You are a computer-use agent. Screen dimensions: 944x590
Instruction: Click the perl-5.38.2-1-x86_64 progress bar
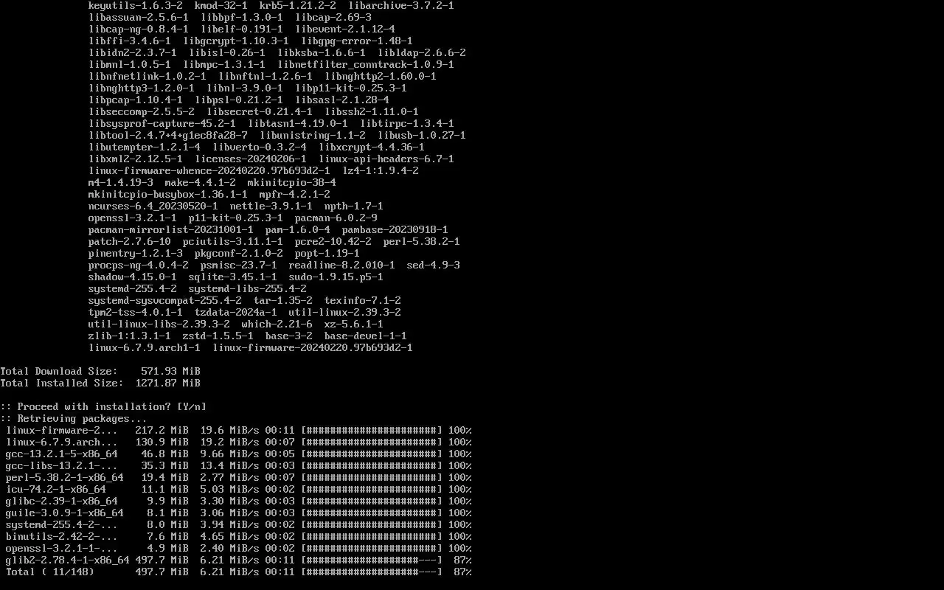click(x=372, y=477)
